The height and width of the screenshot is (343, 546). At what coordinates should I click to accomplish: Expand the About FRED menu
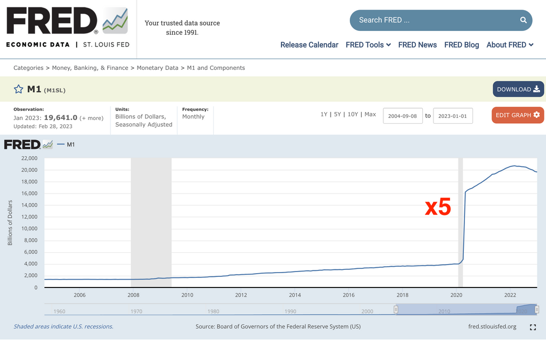click(x=510, y=45)
